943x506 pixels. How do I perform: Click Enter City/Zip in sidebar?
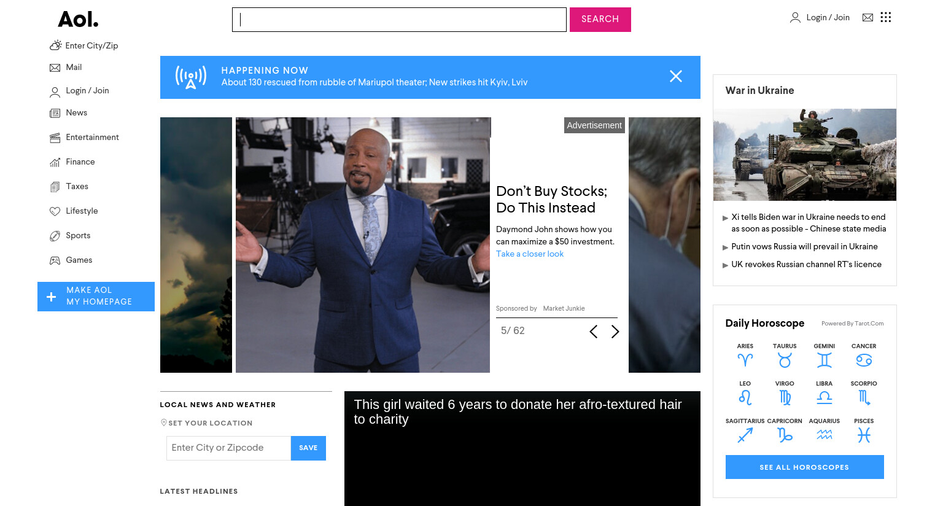click(x=91, y=46)
